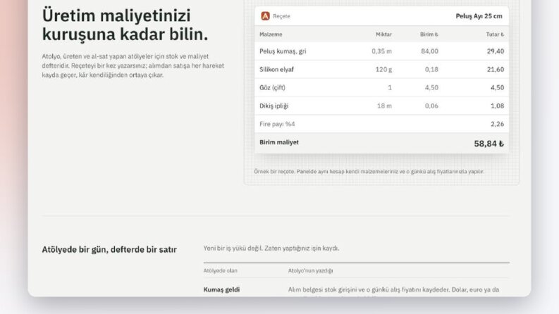Click the 'Atölyede bir gün, defterde bir satır' heading
The image size is (559, 314).
click(109, 249)
